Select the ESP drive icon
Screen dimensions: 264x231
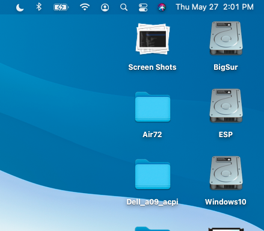(226, 106)
